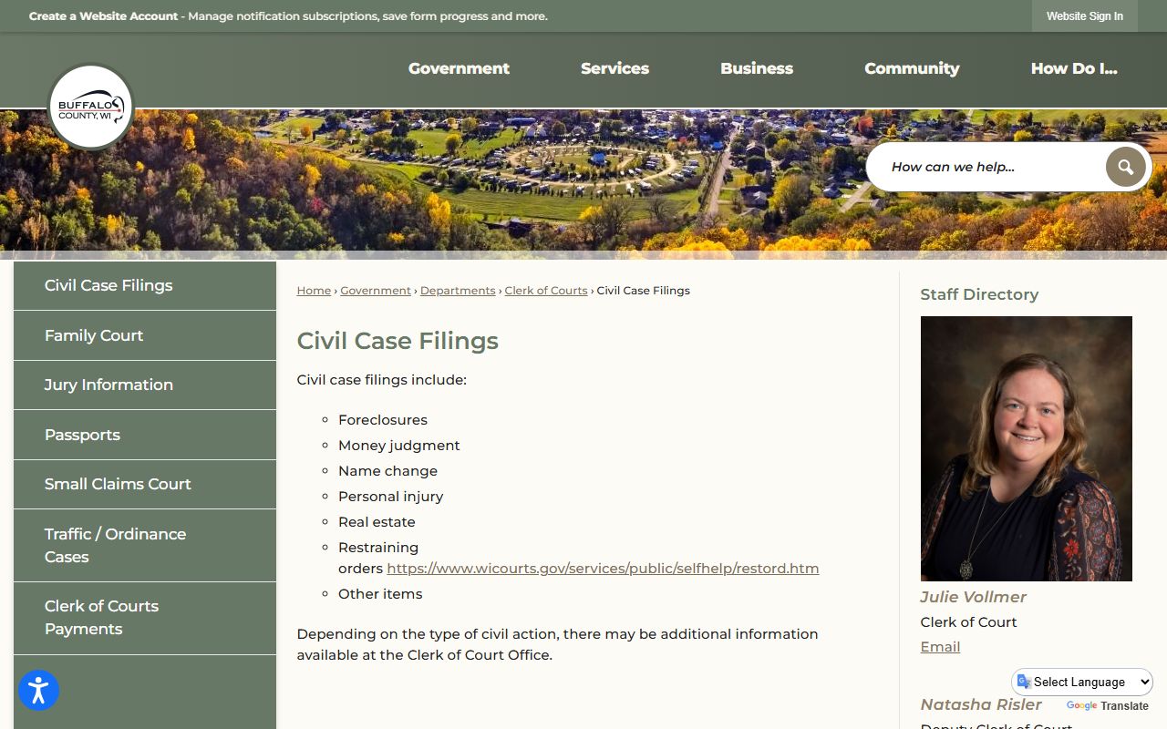This screenshot has height=729, width=1167.
Task: Focus the 'How can we help' search field
Action: click(994, 167)
